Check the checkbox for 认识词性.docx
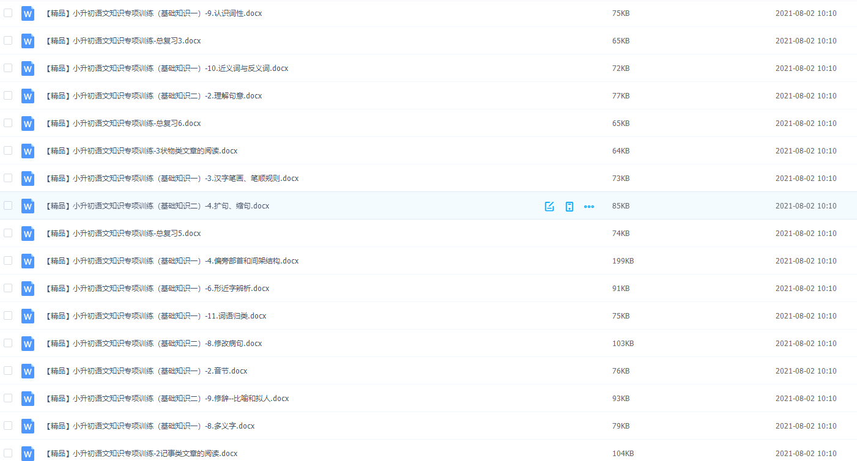Viewport: 857px width, 461px height. coord(8,13)
